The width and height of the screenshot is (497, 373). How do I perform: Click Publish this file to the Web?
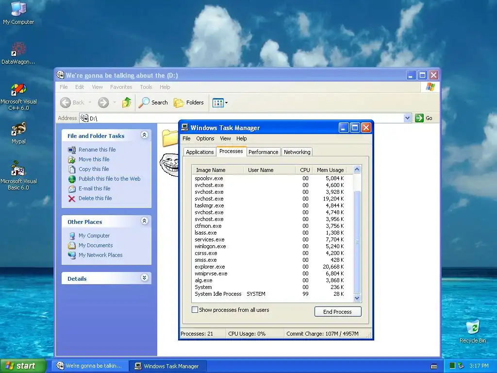(x=109, y=179)
